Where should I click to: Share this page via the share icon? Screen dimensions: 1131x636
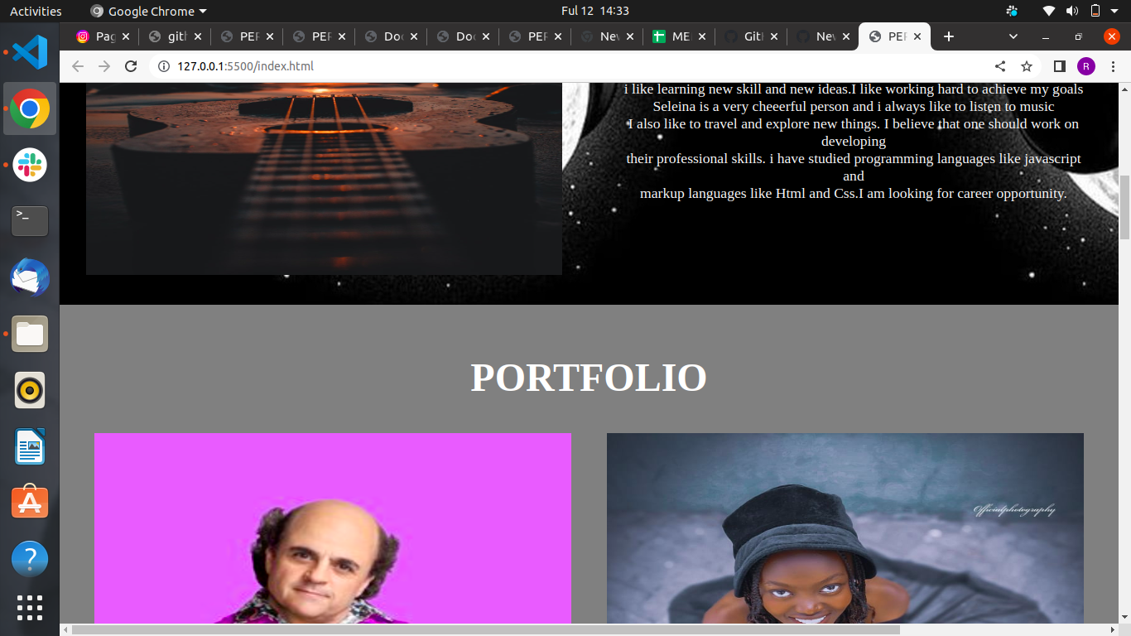click(x=1000, y=66)
